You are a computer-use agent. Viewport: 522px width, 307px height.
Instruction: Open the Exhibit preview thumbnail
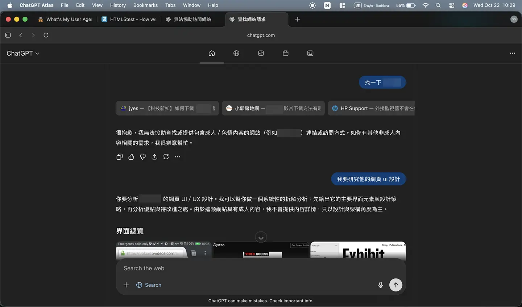[x=358, y=251]
